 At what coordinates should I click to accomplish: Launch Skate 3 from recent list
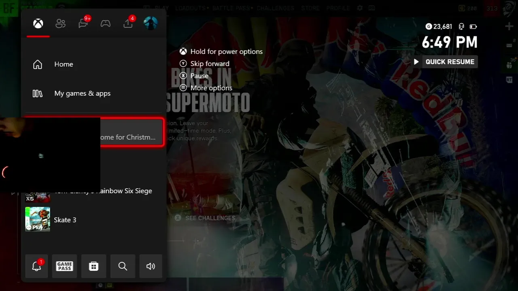[x=93, y=219]
